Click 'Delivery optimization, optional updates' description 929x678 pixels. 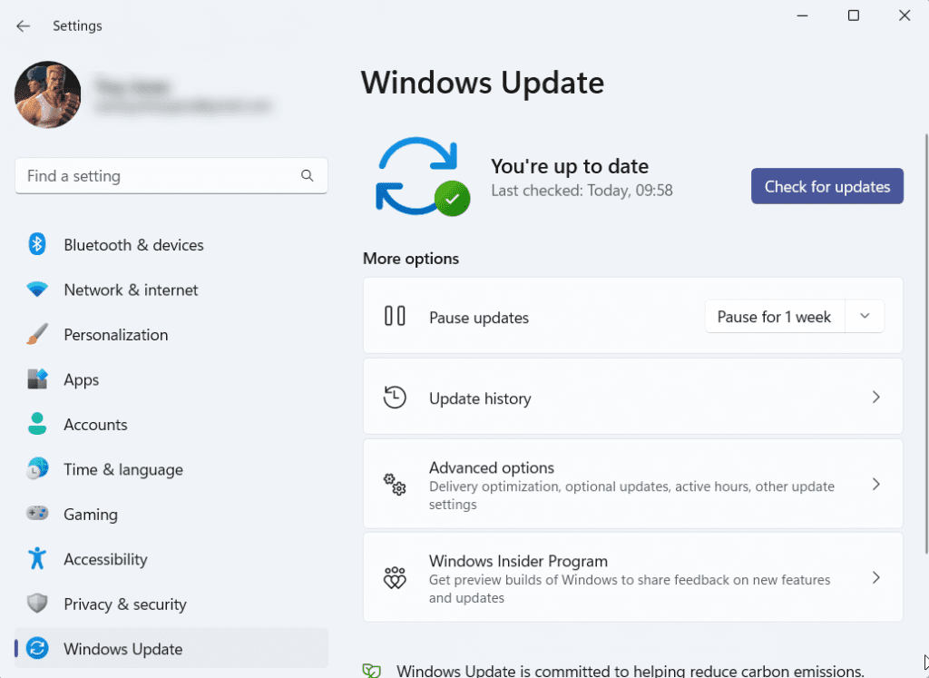pos(631,495)
